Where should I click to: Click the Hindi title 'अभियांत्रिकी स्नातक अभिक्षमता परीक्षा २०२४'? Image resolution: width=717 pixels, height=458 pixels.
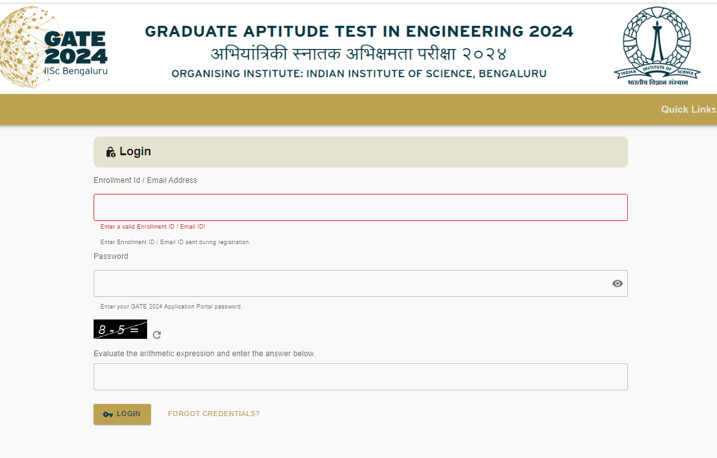pyautogui.click(x=359, y=54)
